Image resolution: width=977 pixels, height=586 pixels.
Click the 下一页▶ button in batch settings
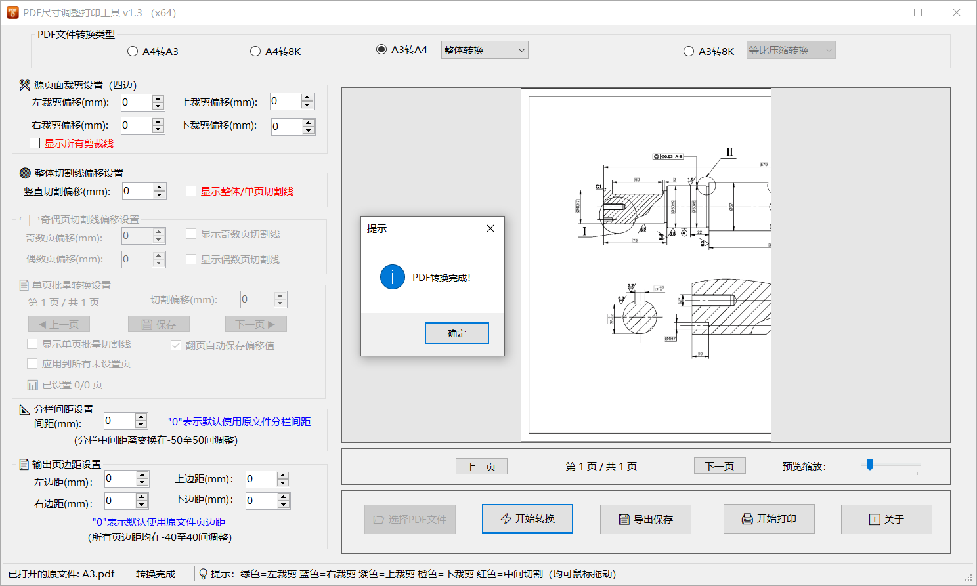(256, 324)
